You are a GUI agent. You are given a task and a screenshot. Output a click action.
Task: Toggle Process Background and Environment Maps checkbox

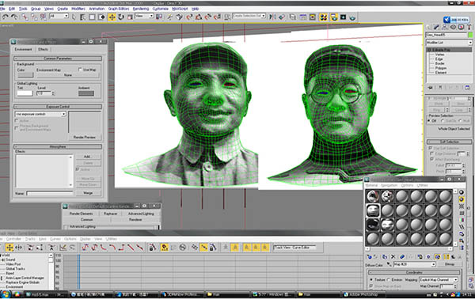[17, 128]
